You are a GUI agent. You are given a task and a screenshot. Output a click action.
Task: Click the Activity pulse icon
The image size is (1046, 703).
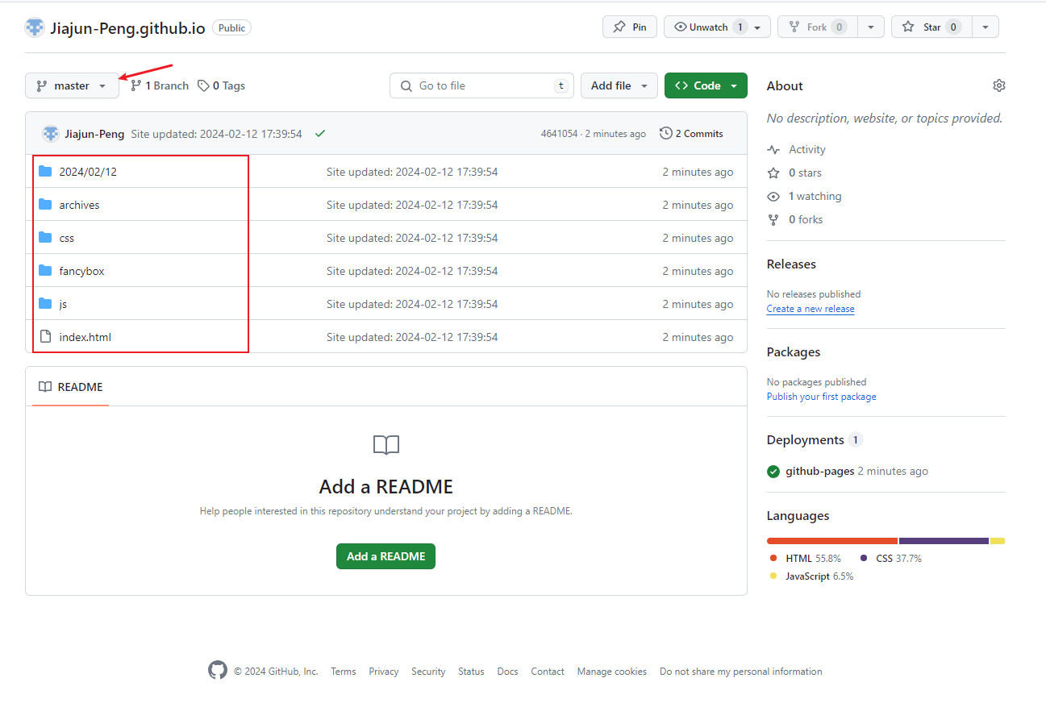[773, 149]
